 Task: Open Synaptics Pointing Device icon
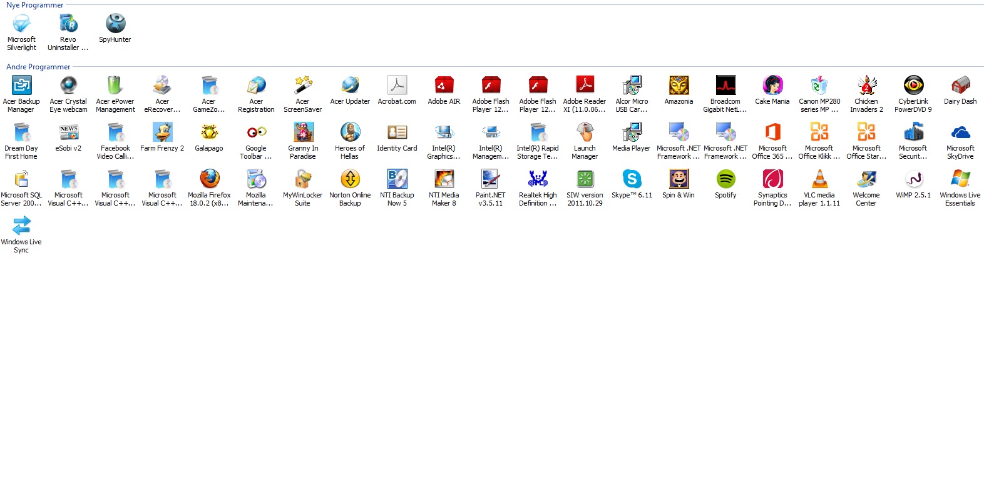(772, 179)
